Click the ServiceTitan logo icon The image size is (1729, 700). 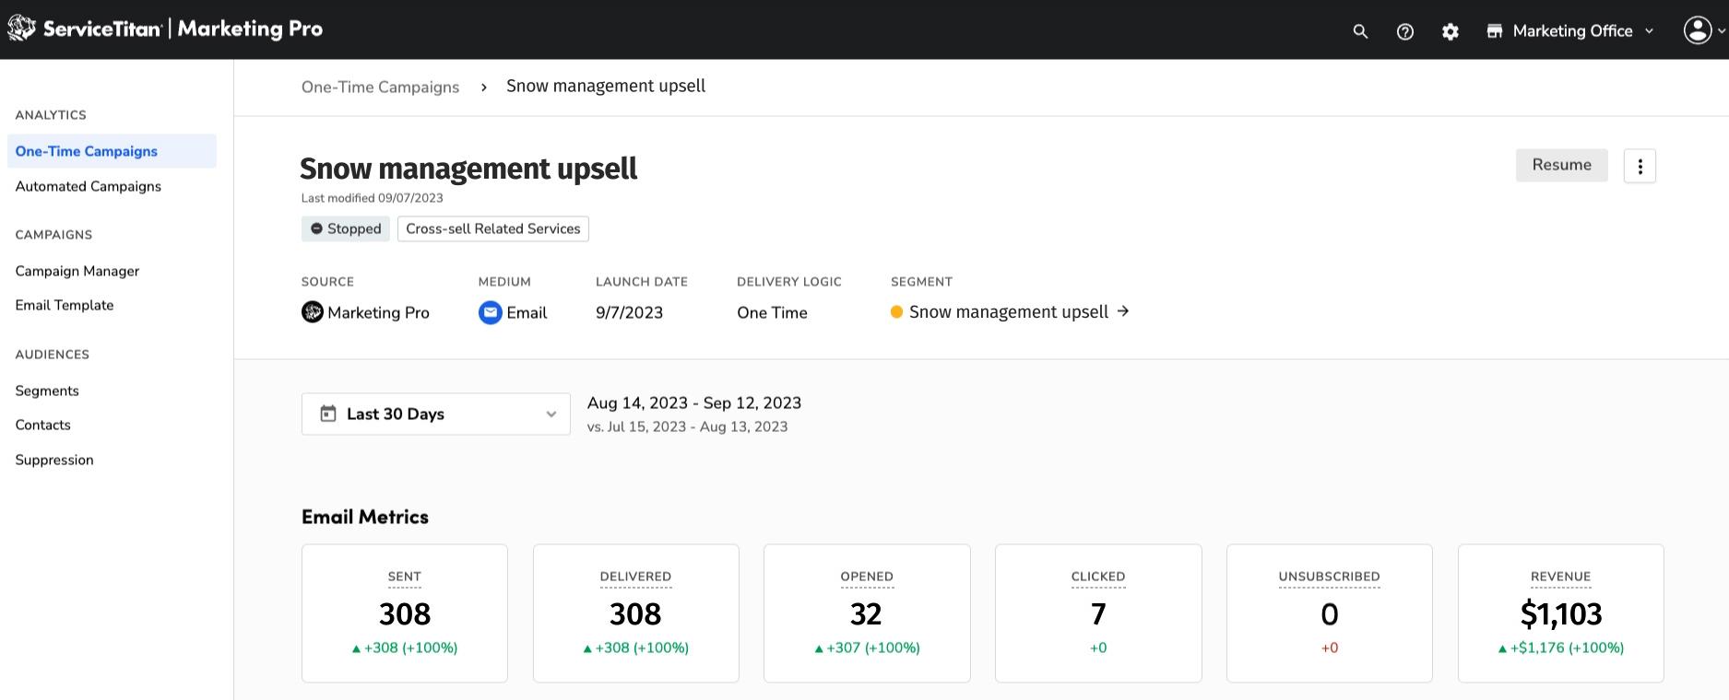(21, 29)
